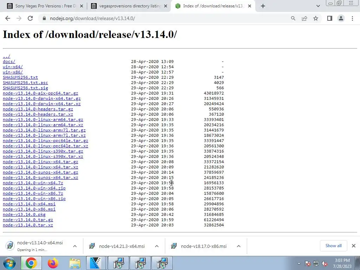The image size is (360, 270).
Task: Close the Sony Vegas Pro Versions tab
Action: (82, 6)
